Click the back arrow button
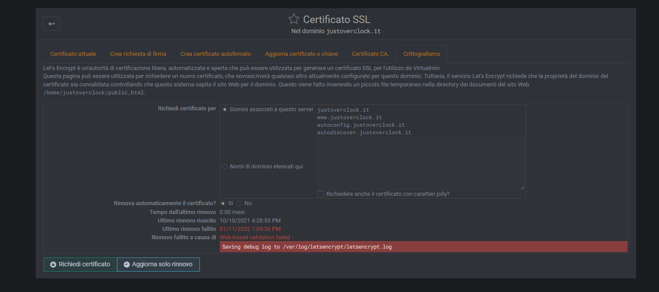The height and width of the screenshot is (292, 659). pyautogui.click(x=51, y=23)
